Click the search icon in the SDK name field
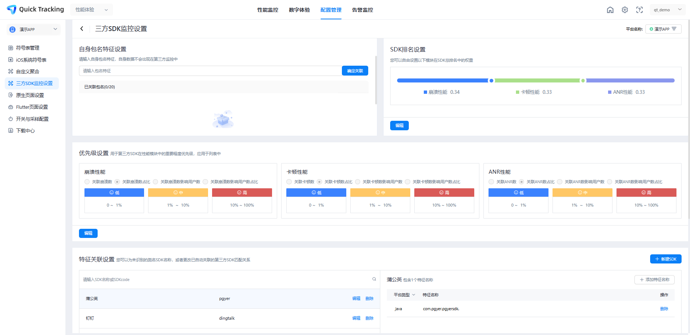690x335 pixels. tap(374, 279)
